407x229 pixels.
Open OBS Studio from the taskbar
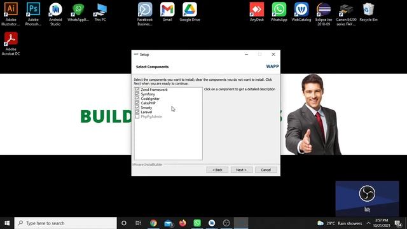coord(226,223)
